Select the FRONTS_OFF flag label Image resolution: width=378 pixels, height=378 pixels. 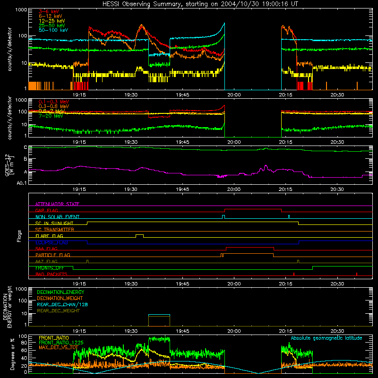[50, 268]
